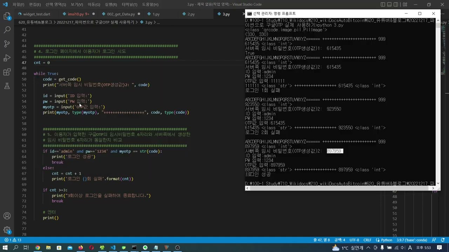The image size is (449, 252).
Task: Open OBS Studio from taskbar
Action: tap(177, 248)
